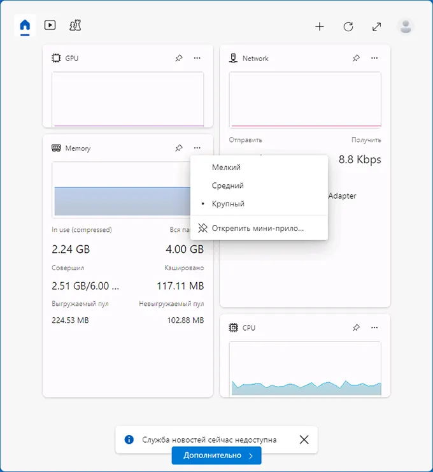Screen dimensions: 433x472
Task: Click the 102.88 MB non-paged pool value
Action: coord(186,320)
